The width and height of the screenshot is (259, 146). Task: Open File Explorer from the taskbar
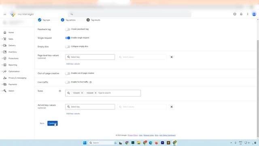(x=139, y=143)
